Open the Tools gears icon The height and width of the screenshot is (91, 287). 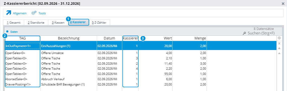coord(34,13)
